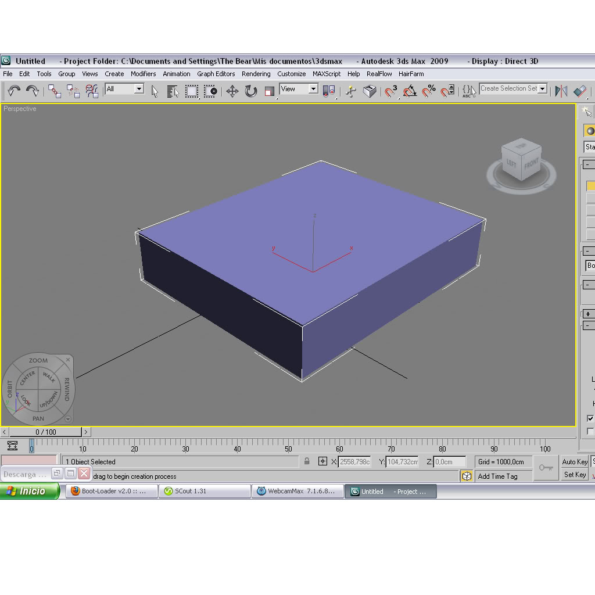Click the Rectangular Selection Region icon
Viewport: 595px width, 595px height.
(192, 91)
